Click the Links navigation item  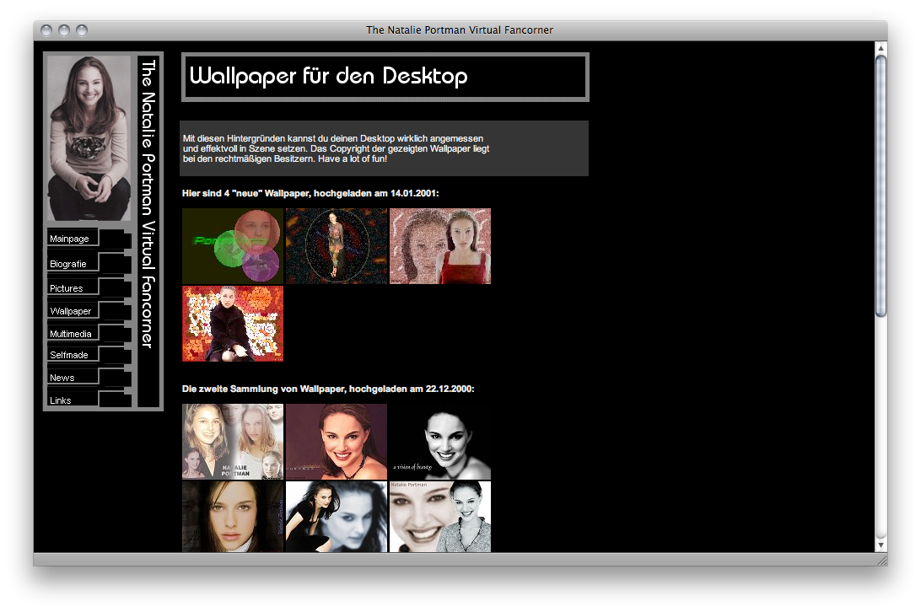click(x=62, y=400)
